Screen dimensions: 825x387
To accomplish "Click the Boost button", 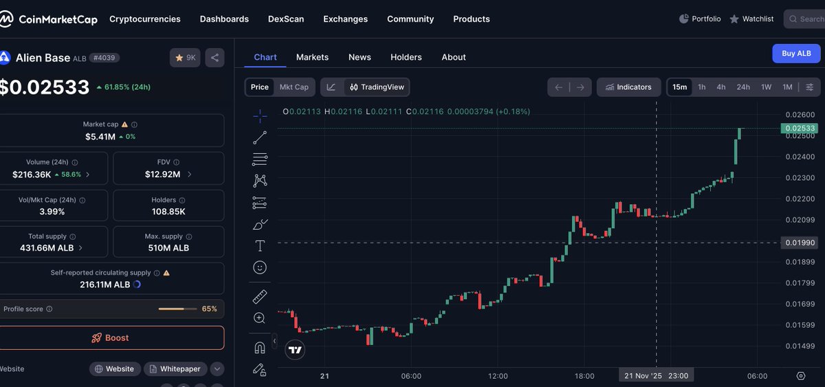I will point(111,338).
